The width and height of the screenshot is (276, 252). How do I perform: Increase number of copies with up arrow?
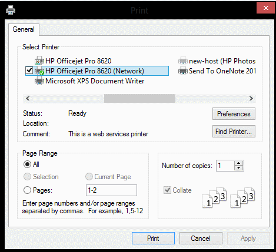point(238,163)
